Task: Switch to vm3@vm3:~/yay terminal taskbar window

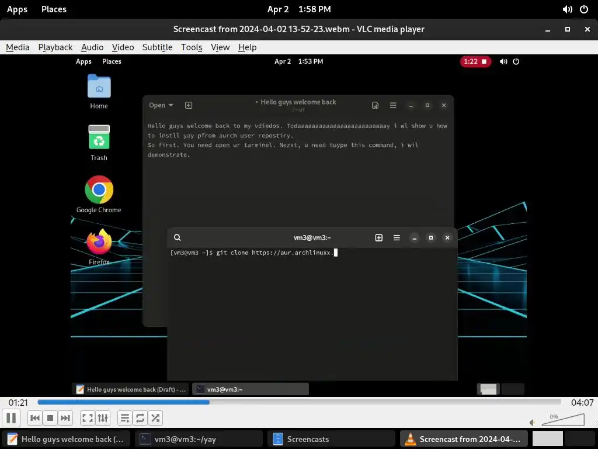Action: click(199, 439)
